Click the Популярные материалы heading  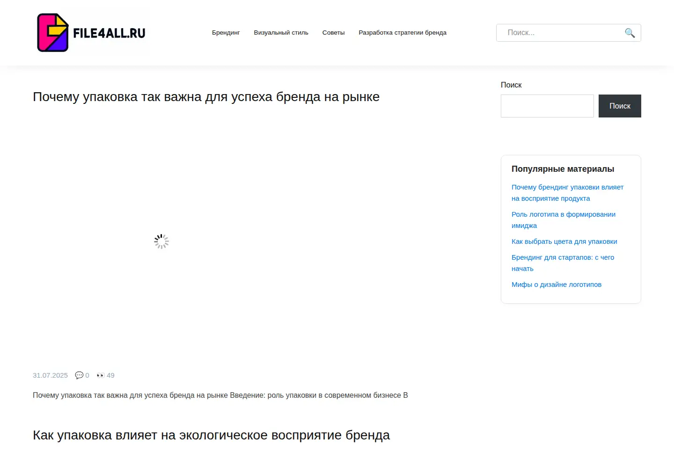(563, 169)
